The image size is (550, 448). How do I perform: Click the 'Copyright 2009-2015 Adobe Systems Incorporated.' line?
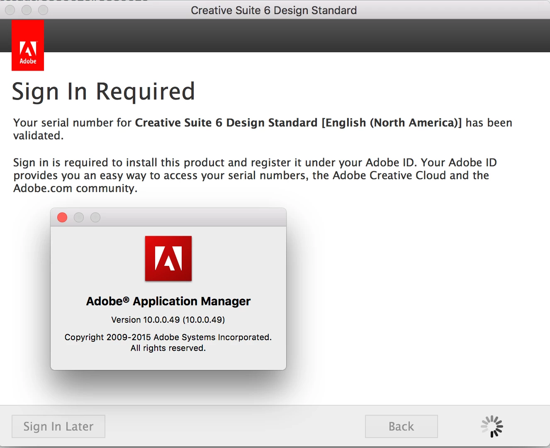(x=168, y=337)
